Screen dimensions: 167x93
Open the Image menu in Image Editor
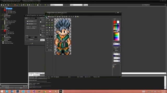pyautogui.click(x=61, y=15)
